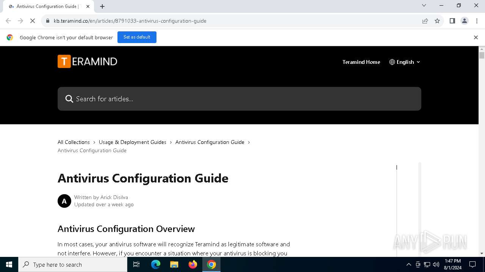Select the Antivirus Configuration Guide tab
Image resolution: width=485 pixels, height=272 pixels.
click(48, 6)
